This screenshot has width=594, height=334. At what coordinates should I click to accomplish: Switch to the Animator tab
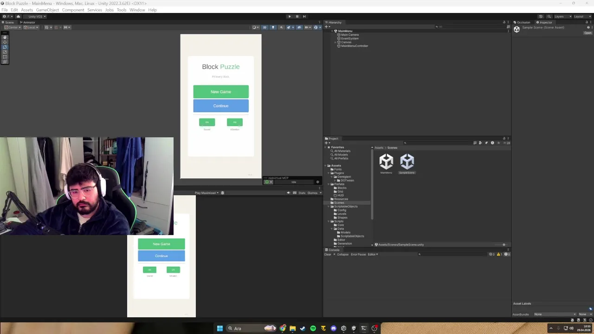27,22
